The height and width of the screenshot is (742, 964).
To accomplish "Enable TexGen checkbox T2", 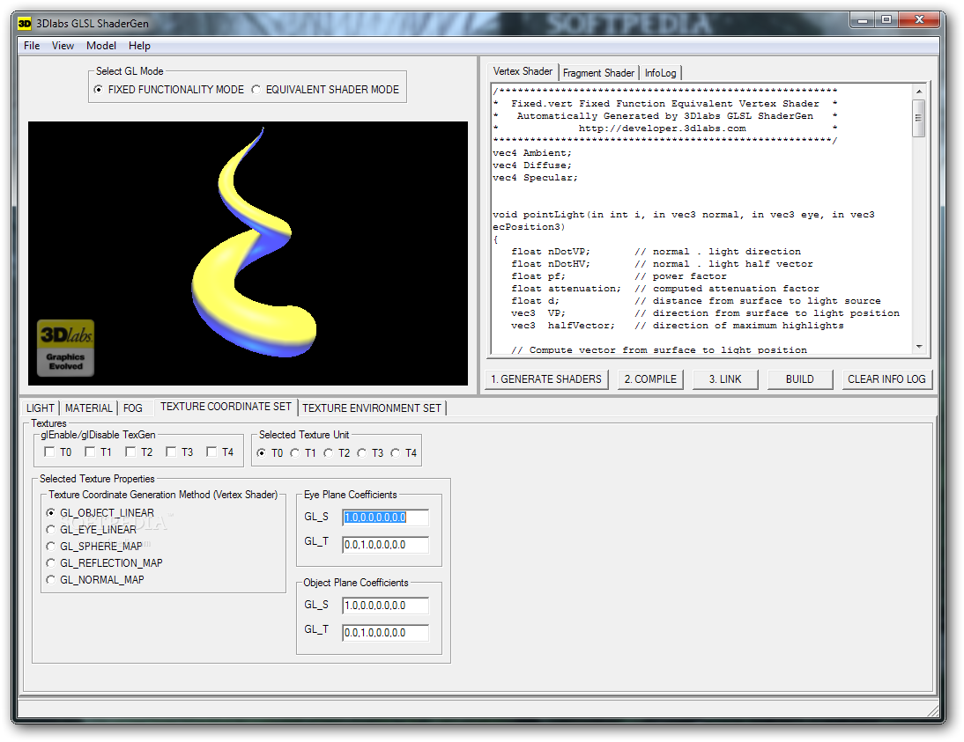I will (130, 452).
